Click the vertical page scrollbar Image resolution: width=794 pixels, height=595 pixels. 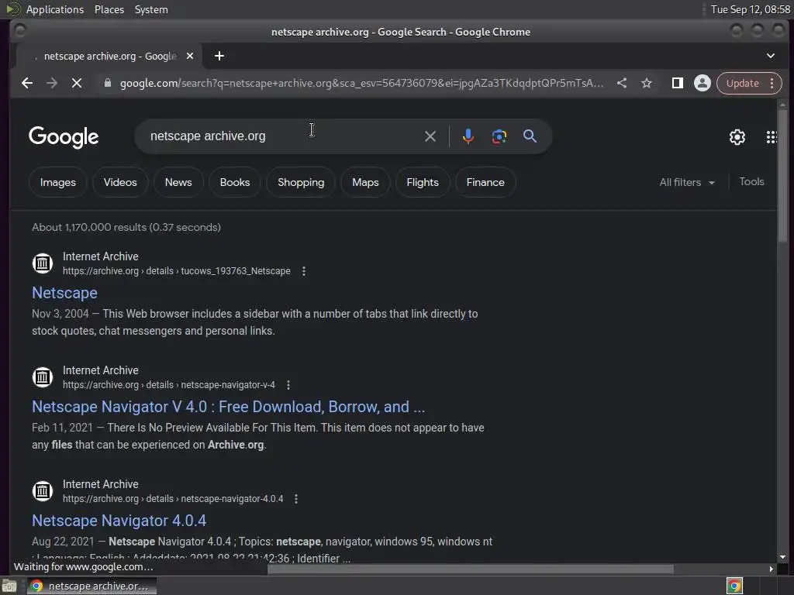(783, 177)
